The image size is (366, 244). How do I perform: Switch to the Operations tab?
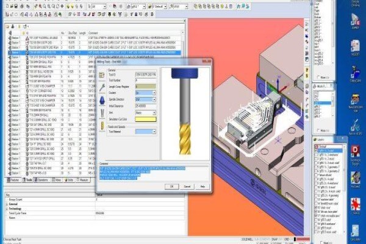click(41, 180)
